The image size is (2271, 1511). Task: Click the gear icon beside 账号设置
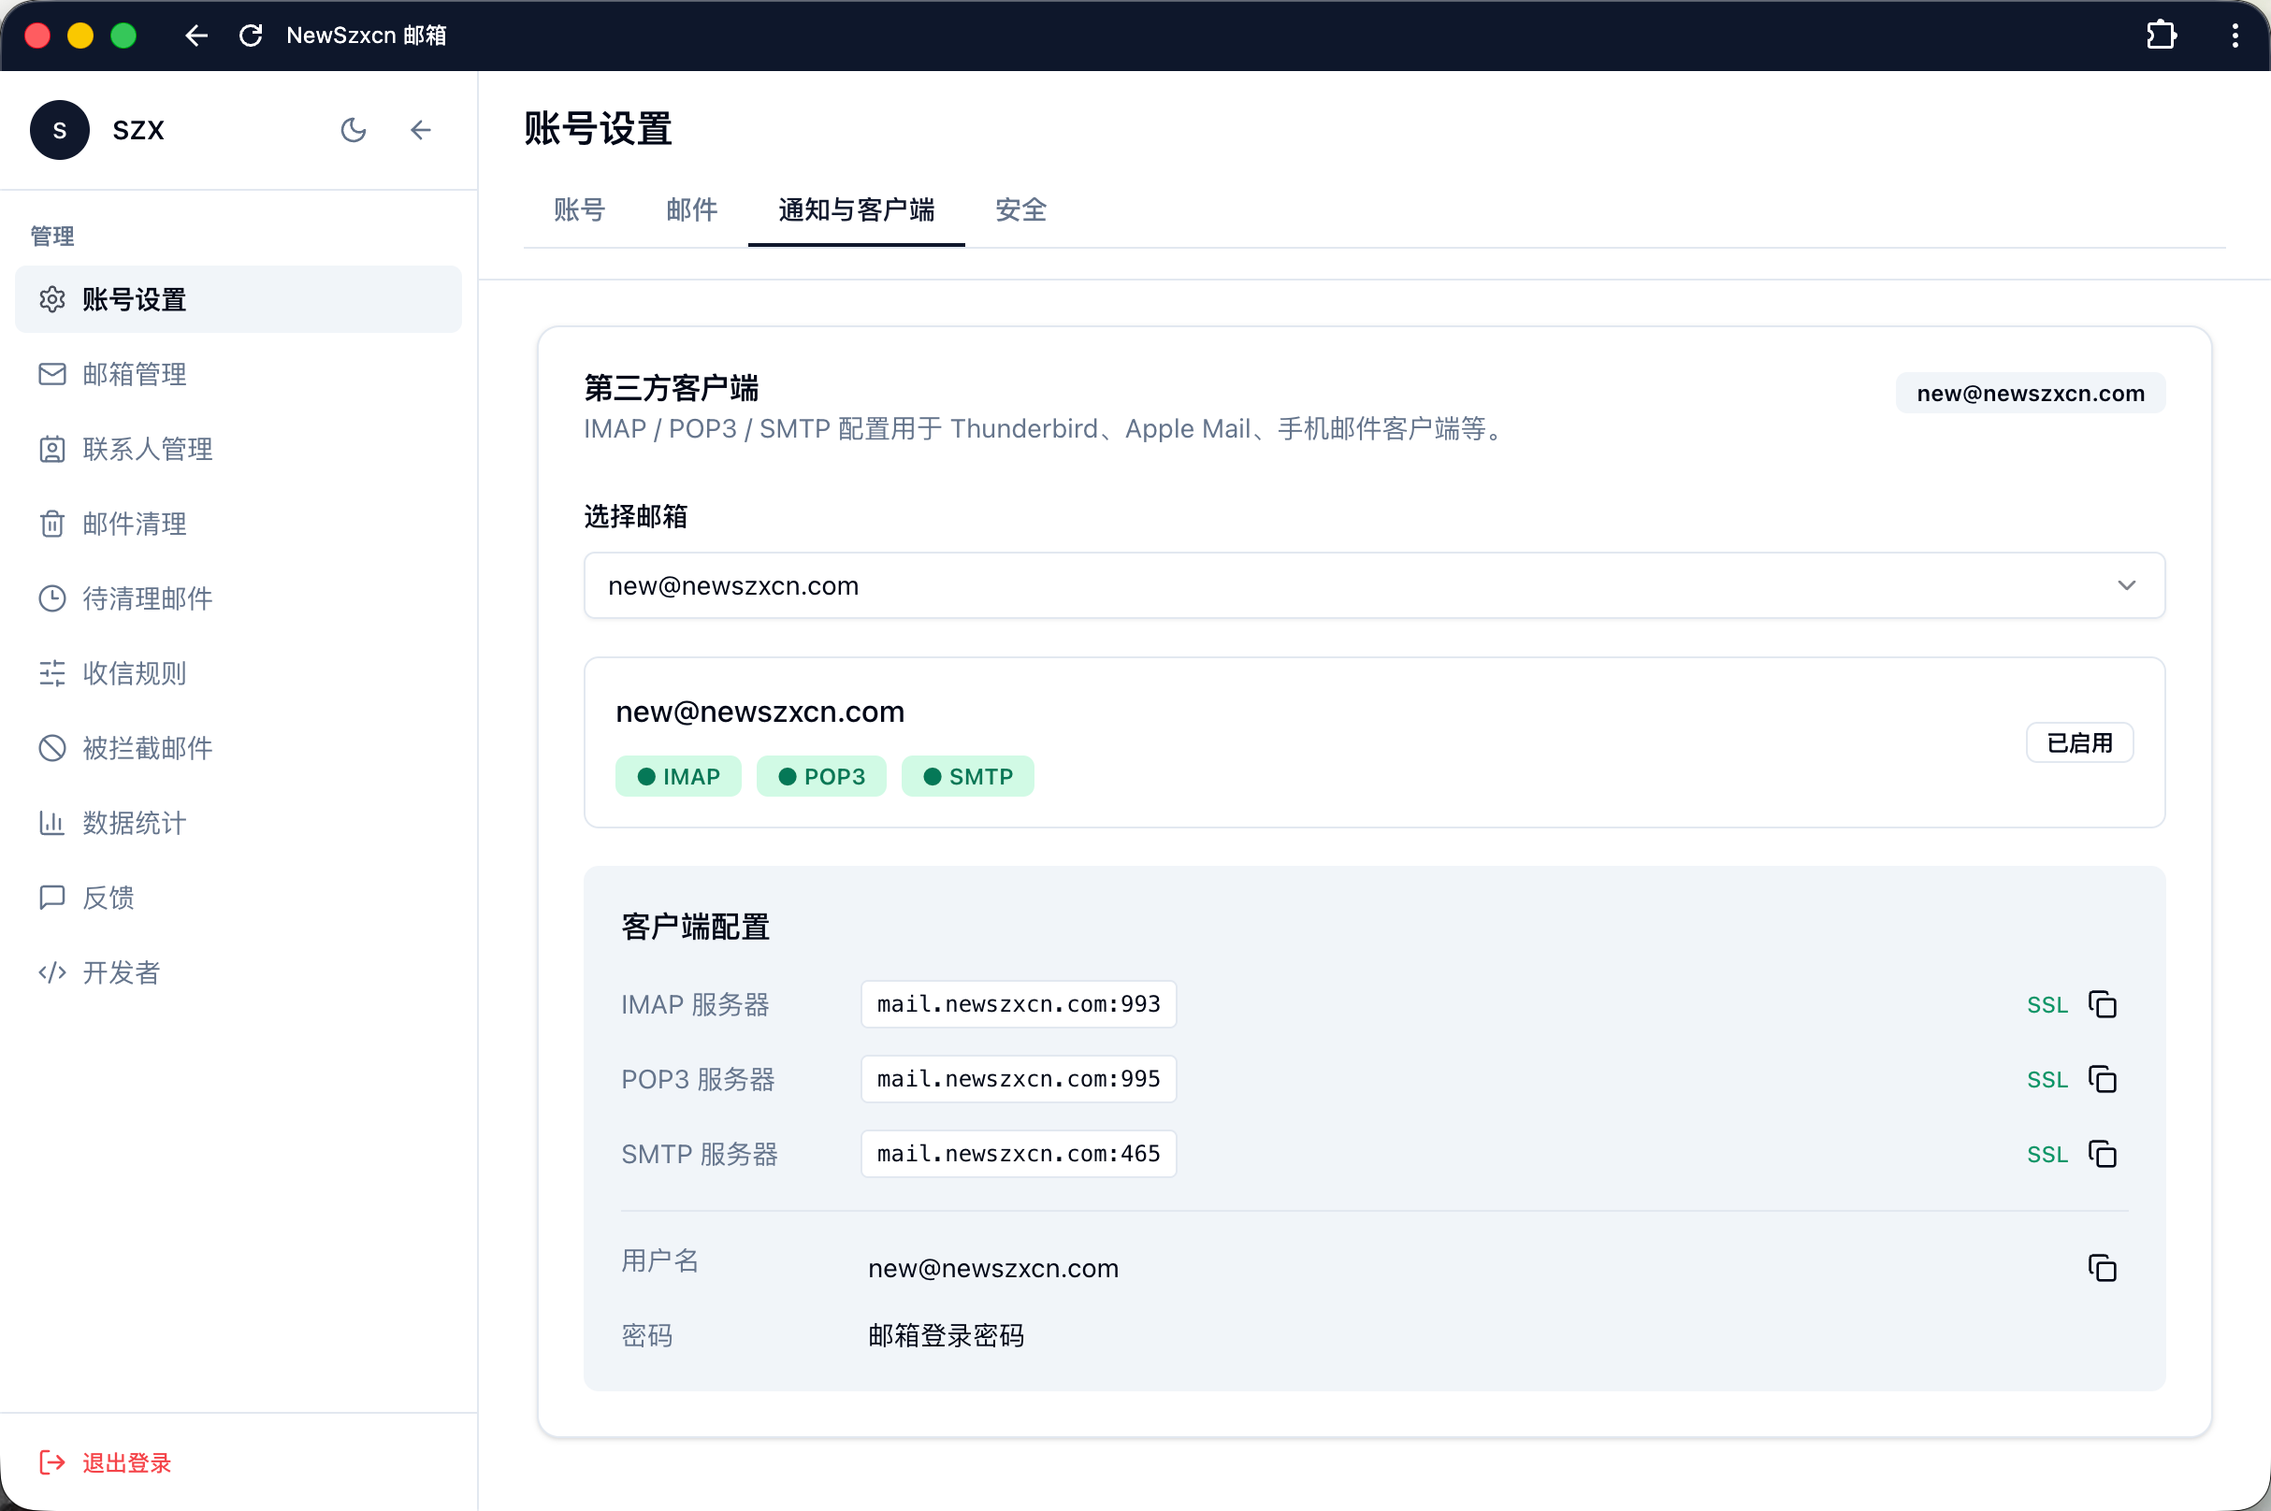point(52,300)
